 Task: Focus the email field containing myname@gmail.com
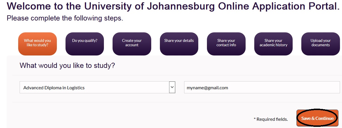pos(262,87)
